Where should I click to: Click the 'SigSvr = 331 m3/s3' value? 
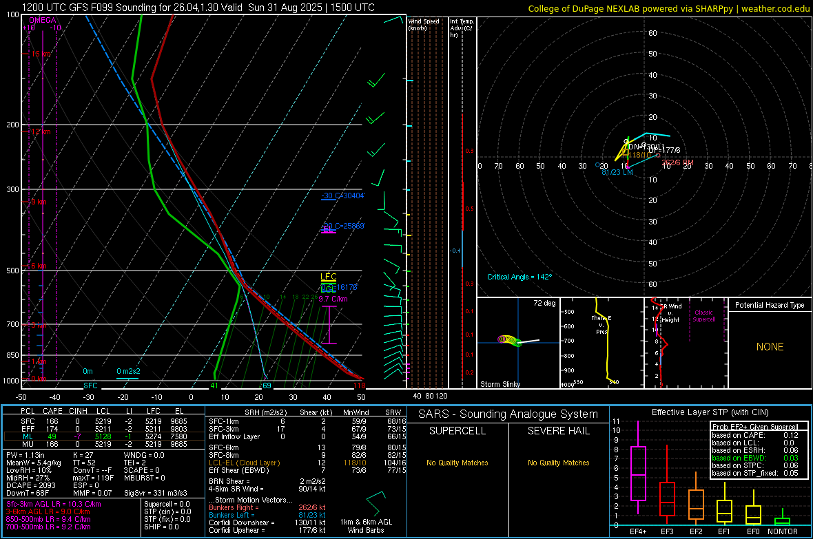coord(156,493)
